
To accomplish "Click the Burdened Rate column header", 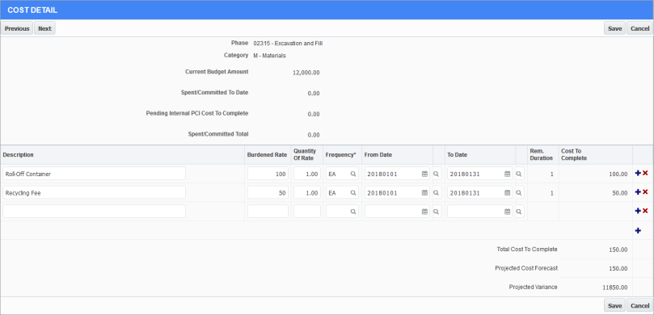I will (x=268, y=154).
